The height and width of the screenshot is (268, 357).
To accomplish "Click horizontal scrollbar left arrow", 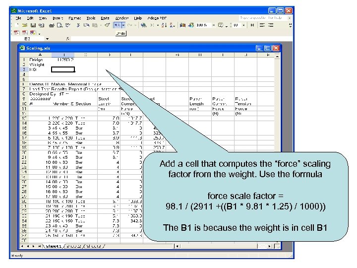I will 177,246.
